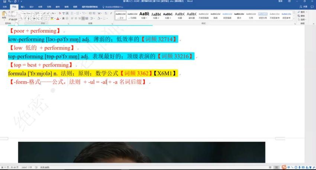Open the Paragraph dialog launcher
316x170 pixels.
click(112, 24)
